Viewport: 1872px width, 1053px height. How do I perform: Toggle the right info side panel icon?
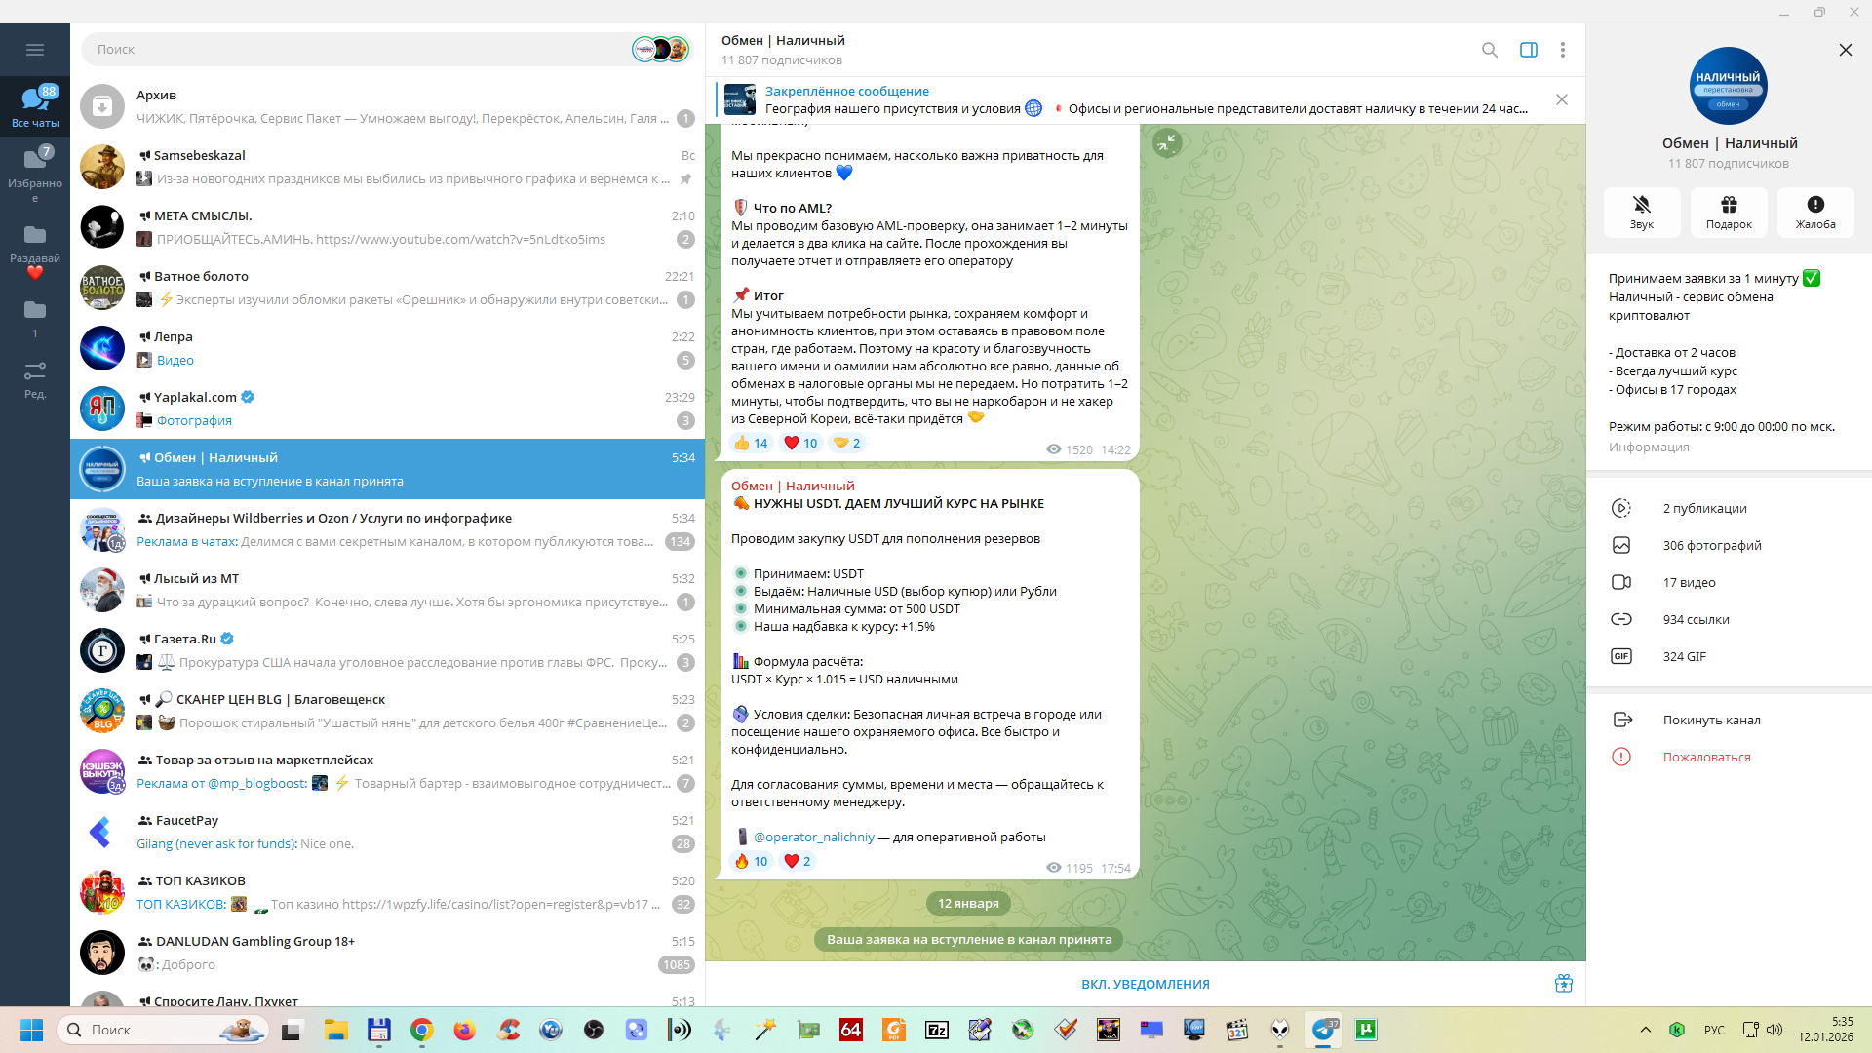click(x=1528, y=50)
